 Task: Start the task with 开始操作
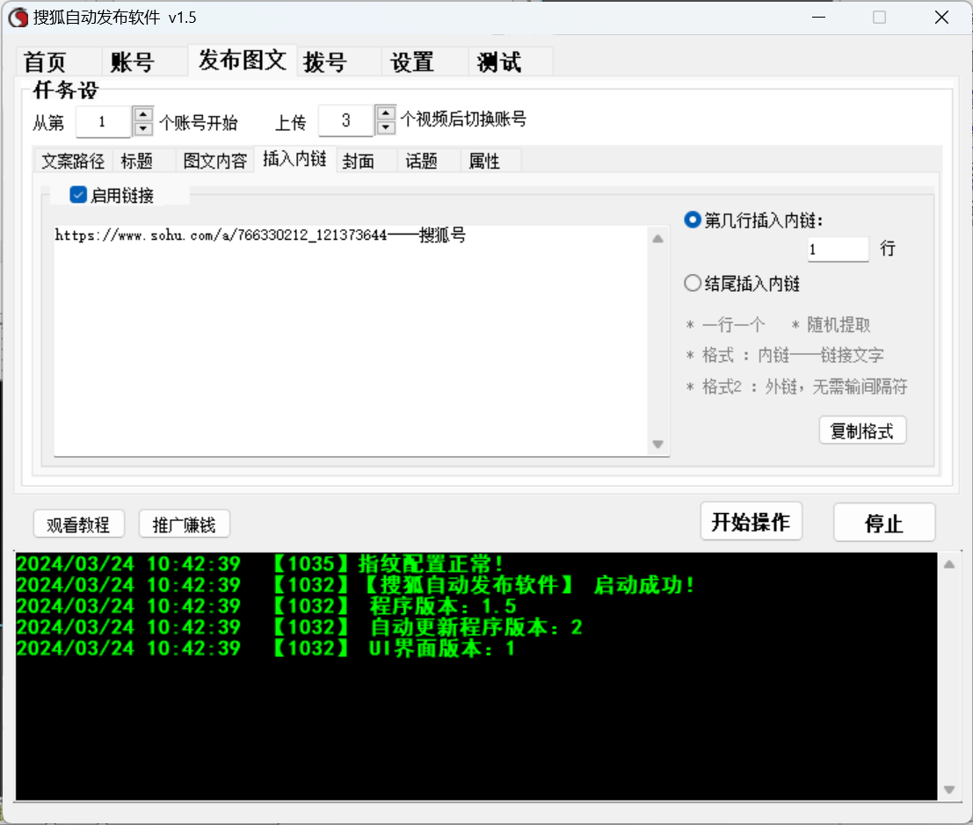[x=751, y=522]
